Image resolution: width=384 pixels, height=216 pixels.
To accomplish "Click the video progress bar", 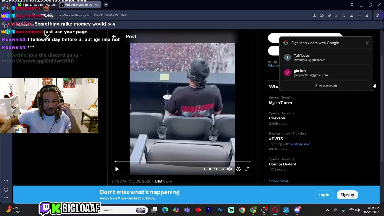I will pos(183,162).
